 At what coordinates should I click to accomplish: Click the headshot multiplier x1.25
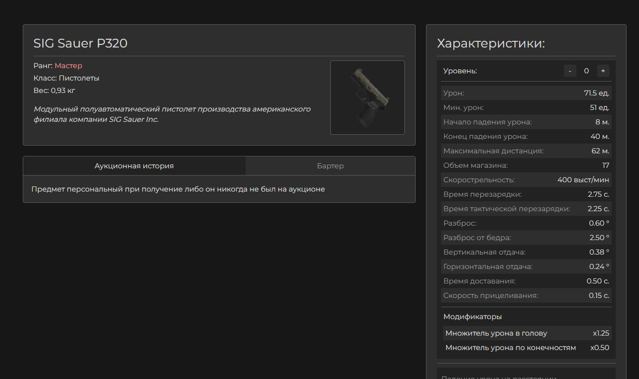click(601, 333)
